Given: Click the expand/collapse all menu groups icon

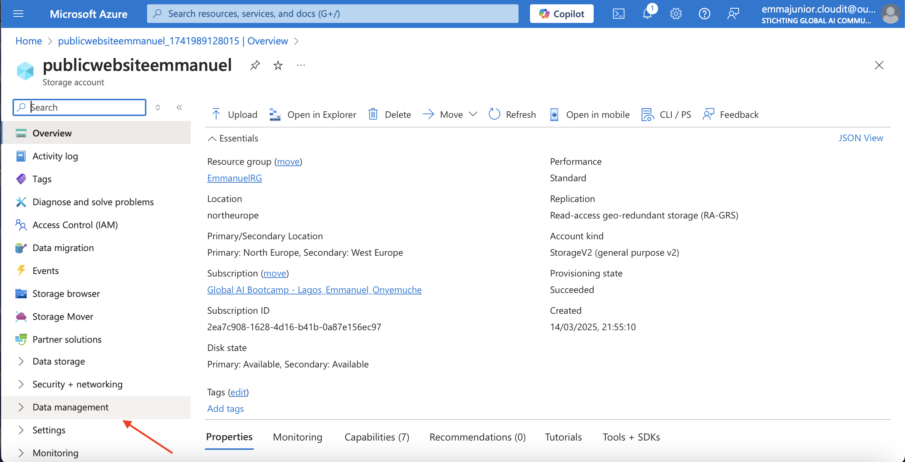Looking at the screenshot, I should click(157, 107).
